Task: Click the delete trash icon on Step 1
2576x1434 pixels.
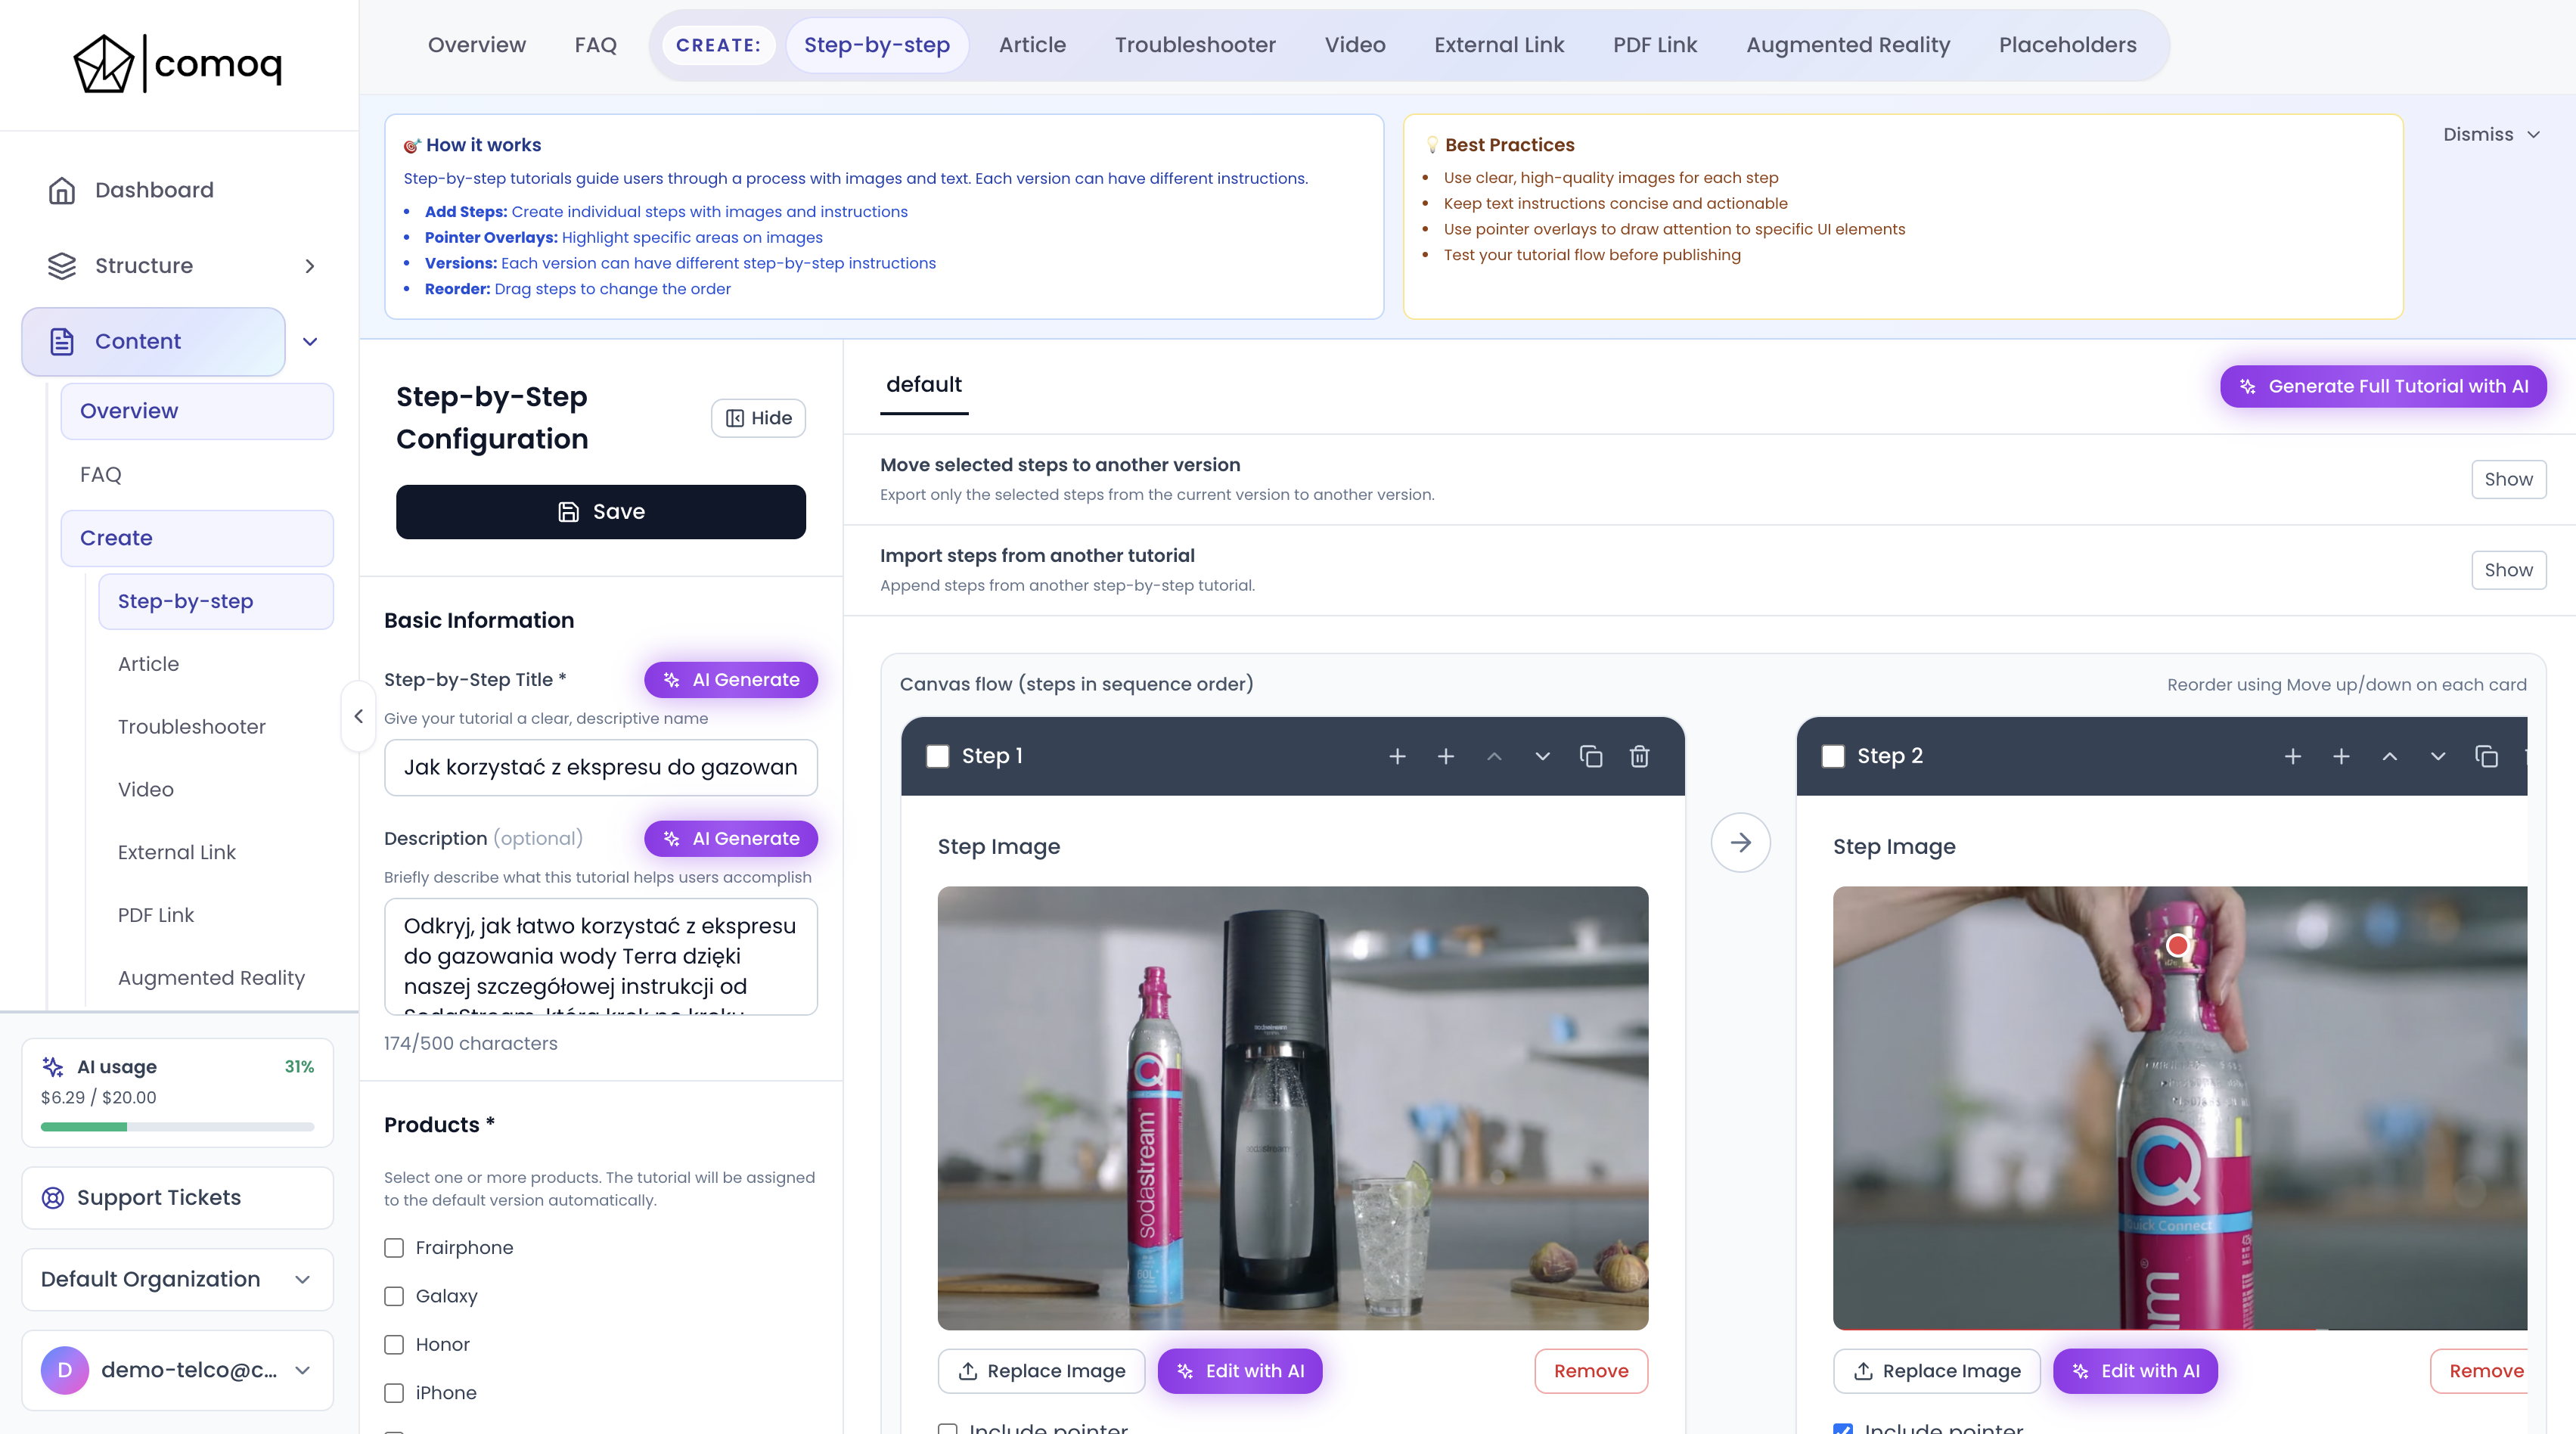Action: 1639,756
